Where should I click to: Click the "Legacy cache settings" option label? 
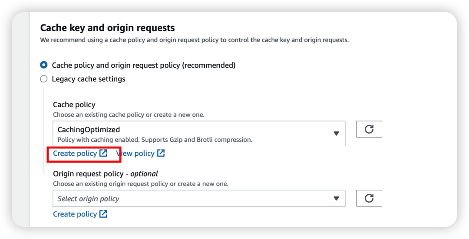89,79
